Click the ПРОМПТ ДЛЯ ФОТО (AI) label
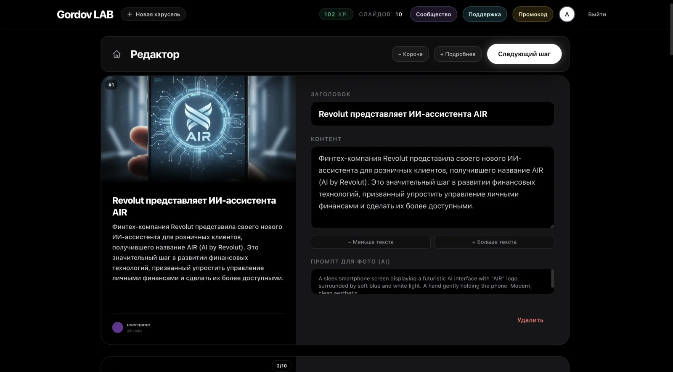Image resolution: width=673 pixels, height=372 pixels. [x=350, y=261]
